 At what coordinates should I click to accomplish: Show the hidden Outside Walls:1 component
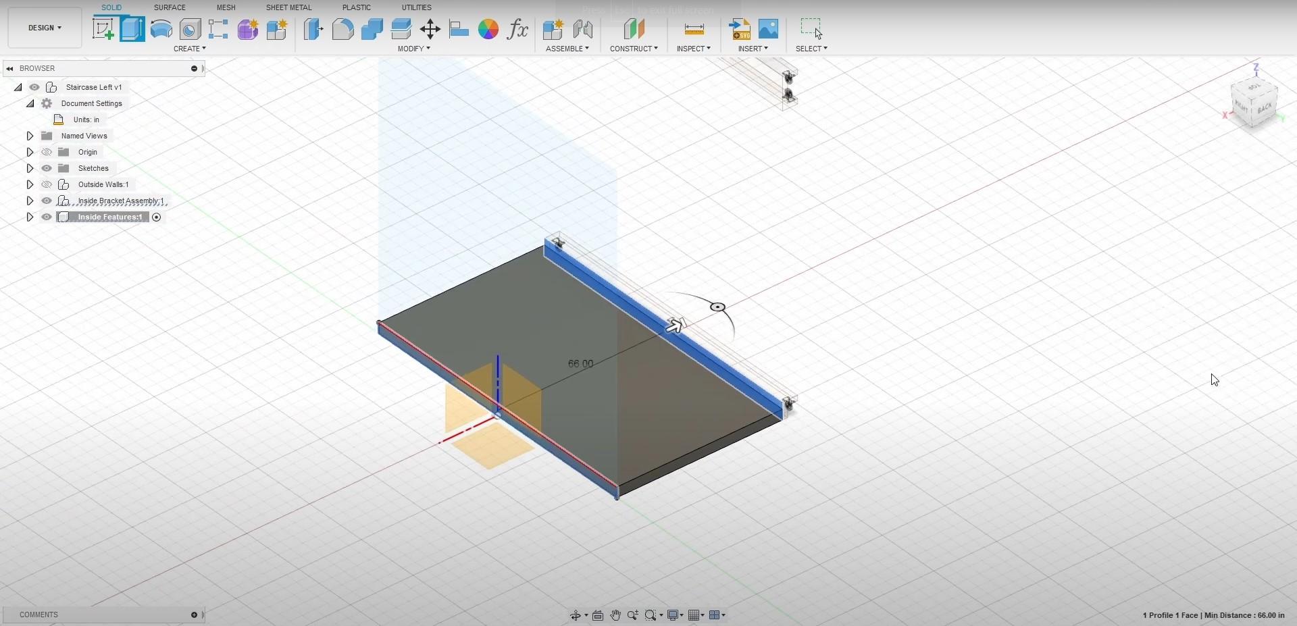[47, 184]
